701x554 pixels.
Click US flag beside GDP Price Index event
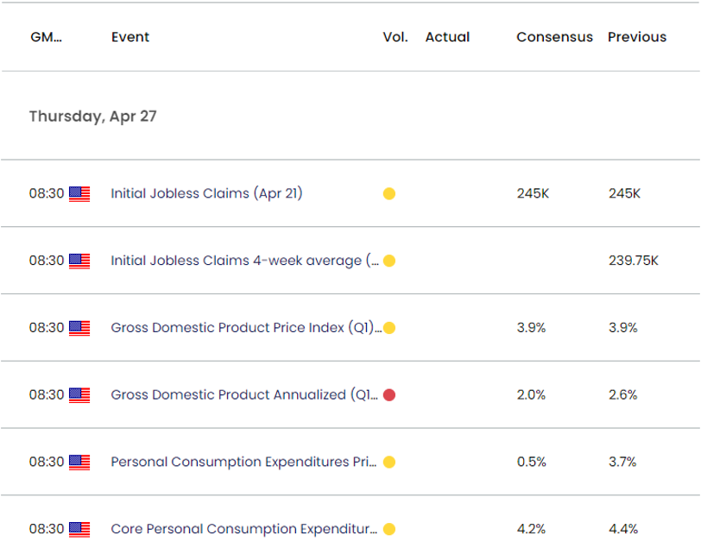79,328
